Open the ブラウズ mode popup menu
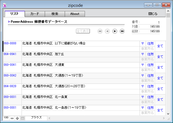This screenshot has height=123, width=173. (36, 118)
